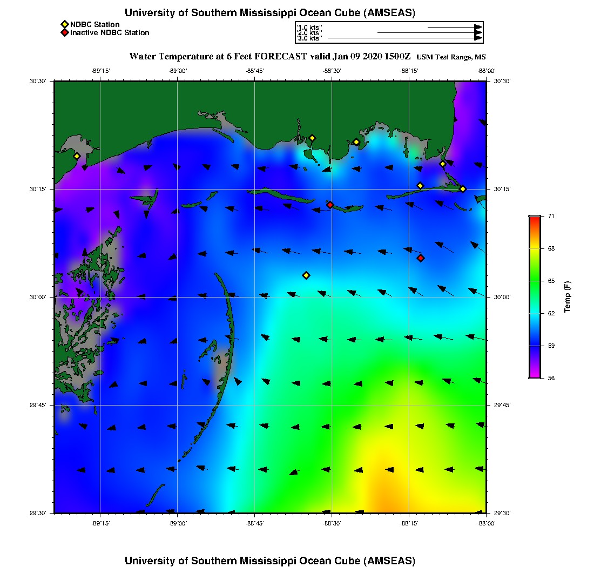The height and width of the screenshot is (567, 594).
Task: Click the "Inactive NDBC Station" legend text
Action: 110,32
